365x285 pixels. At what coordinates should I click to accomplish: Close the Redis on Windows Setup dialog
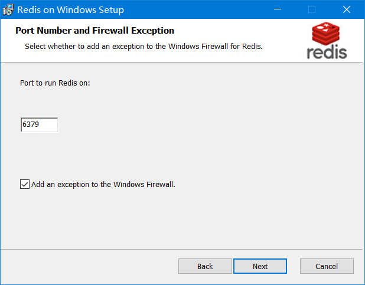click(x=347, y=9)
